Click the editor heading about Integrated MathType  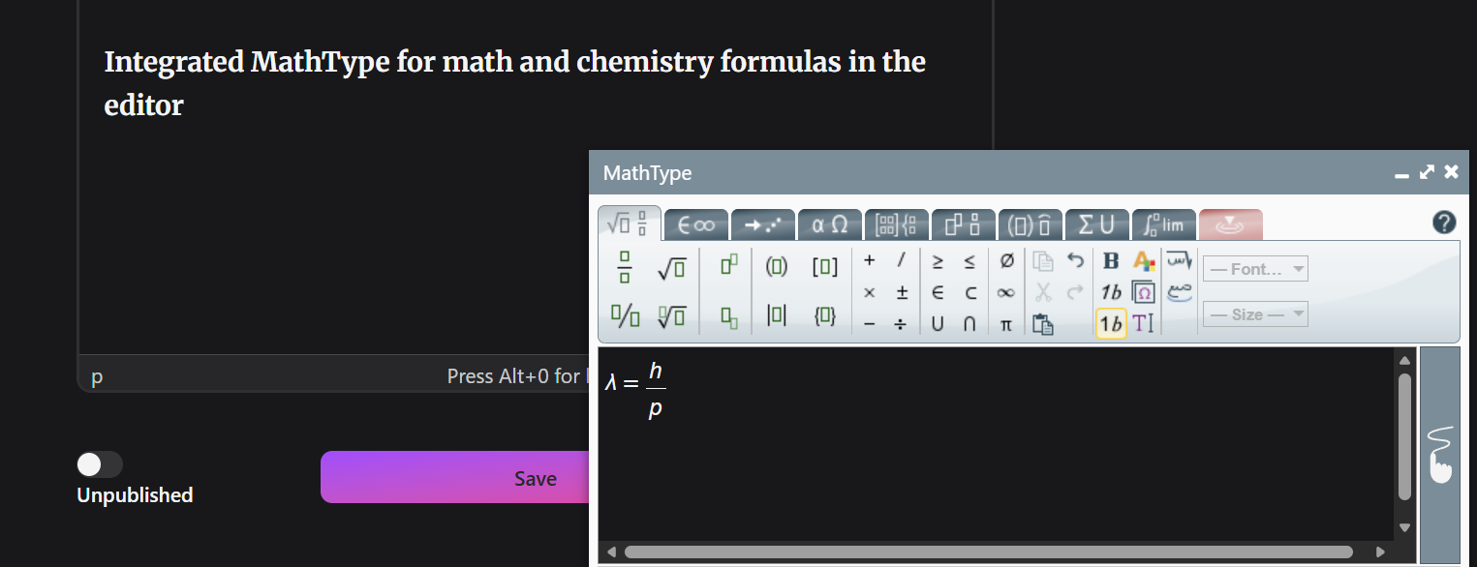point(515,83)
